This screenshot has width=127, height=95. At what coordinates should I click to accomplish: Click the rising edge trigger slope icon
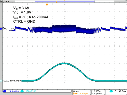point(115,91)
